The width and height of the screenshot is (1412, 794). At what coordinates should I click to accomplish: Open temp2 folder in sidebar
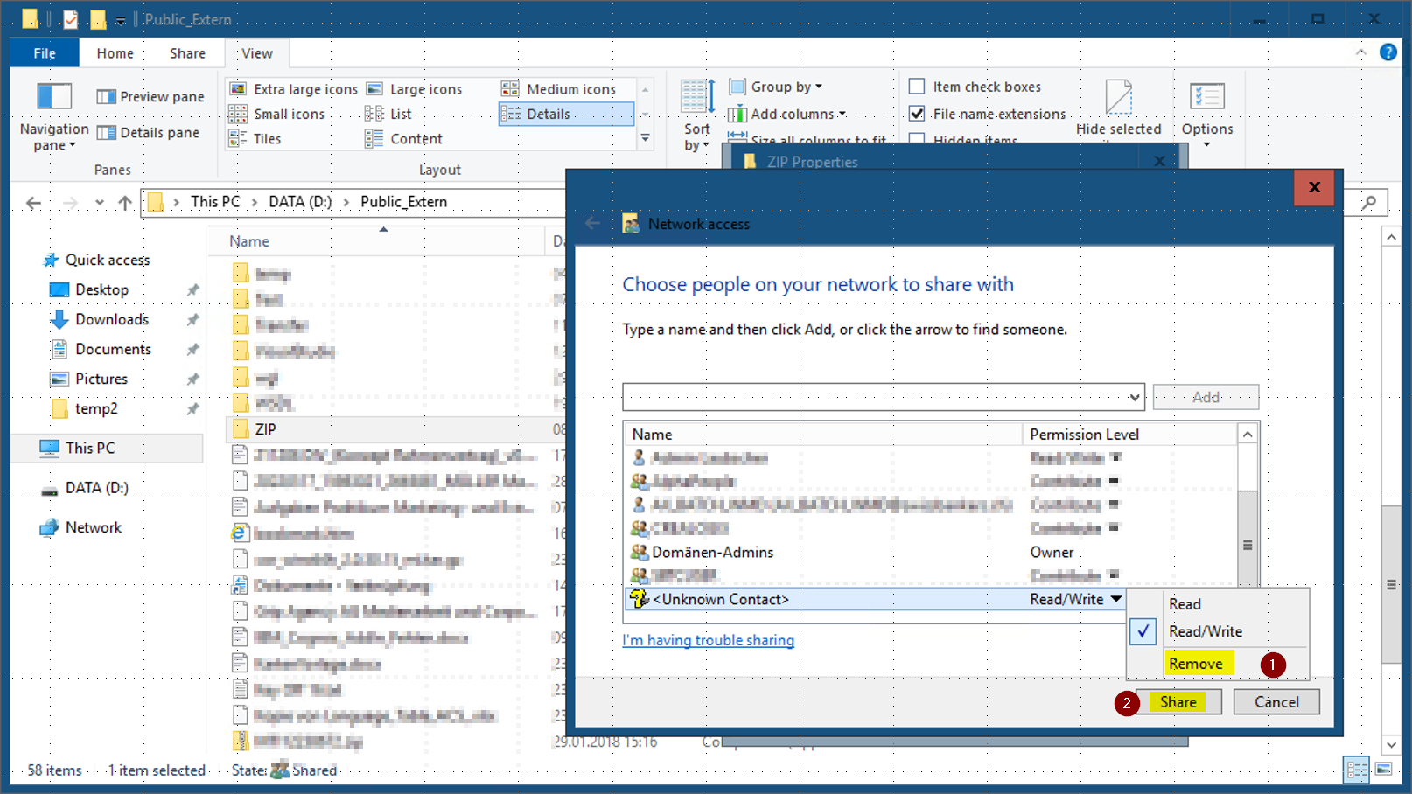tap(84, 408)
